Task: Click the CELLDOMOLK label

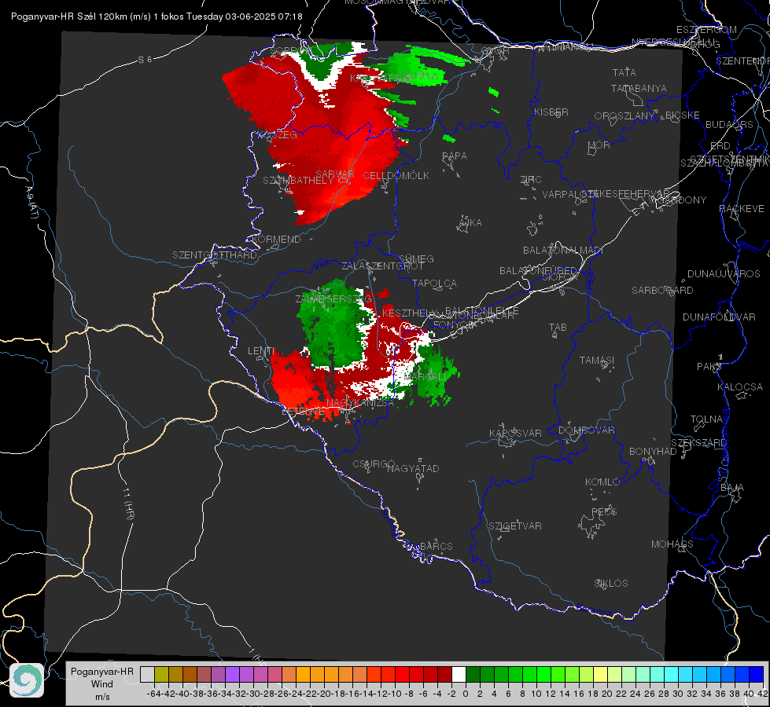Action: 396,176
